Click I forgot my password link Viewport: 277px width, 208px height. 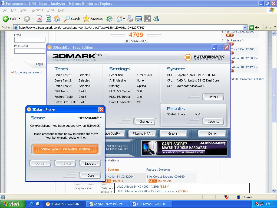tap(27, 72)
